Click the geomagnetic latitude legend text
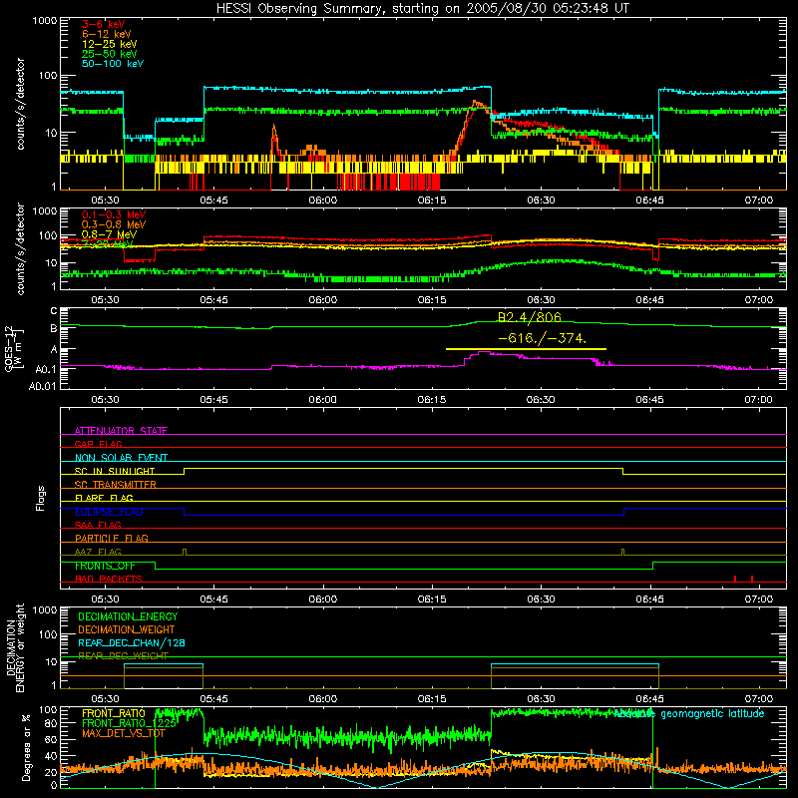The height and width of the screenshot is (798, 798). (689, 714)
